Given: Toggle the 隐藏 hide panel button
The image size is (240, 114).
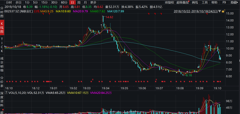Looking at the screenshot, I should pyautogui.click(x=234, y=2).
